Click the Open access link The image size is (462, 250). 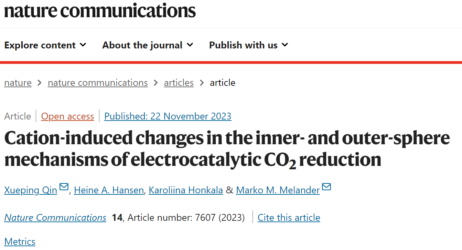click(67, 116)
